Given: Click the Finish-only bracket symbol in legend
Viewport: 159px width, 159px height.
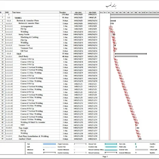Looking at the screenshot, I should click(x=136, y=147).
